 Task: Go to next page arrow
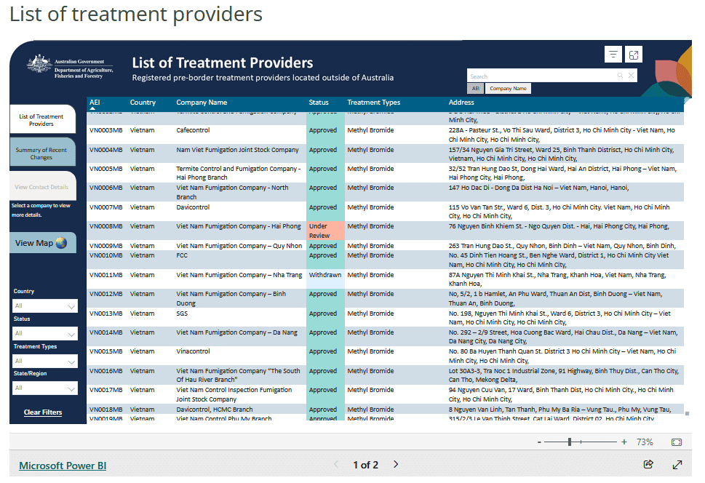pyautogui.click(x=396, y=465)
